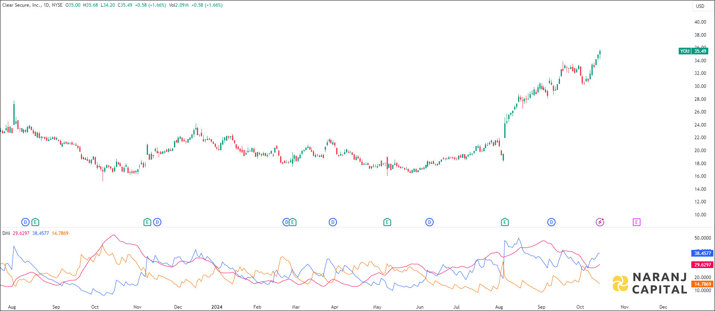The image size is (715, 311).
Task: Open the November 2023 earnings marker
Action: (147, 222)
